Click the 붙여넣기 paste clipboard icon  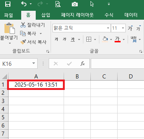[9, 28]
